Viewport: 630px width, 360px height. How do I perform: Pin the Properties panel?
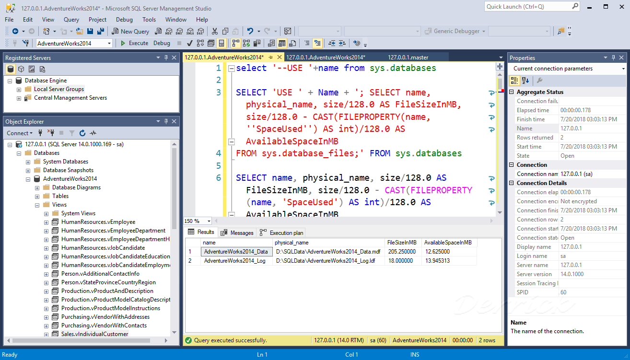point(613,58)
